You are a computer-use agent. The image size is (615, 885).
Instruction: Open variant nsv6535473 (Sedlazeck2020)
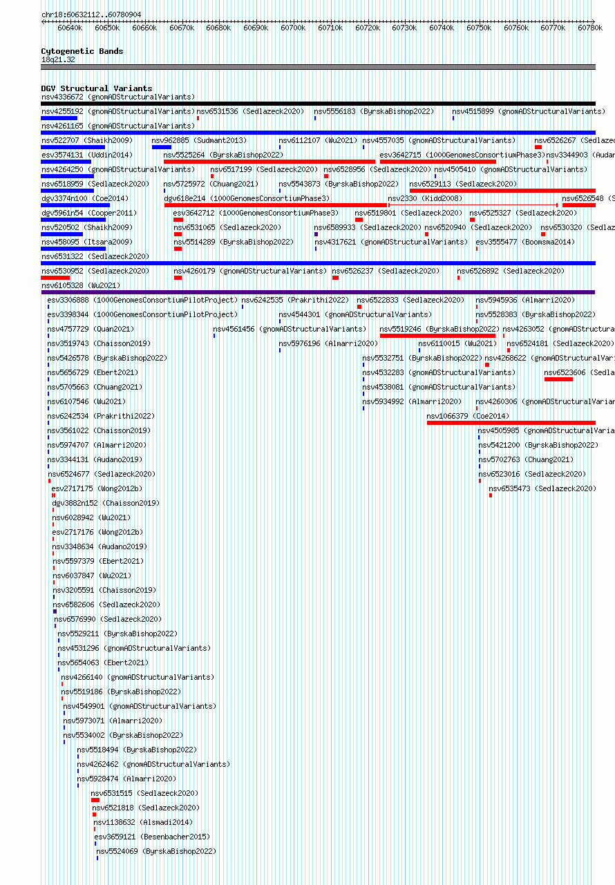click(542, 488)
